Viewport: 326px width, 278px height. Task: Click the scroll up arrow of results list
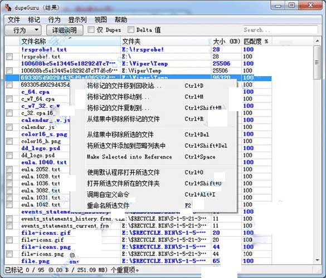(x=317, y=41)
